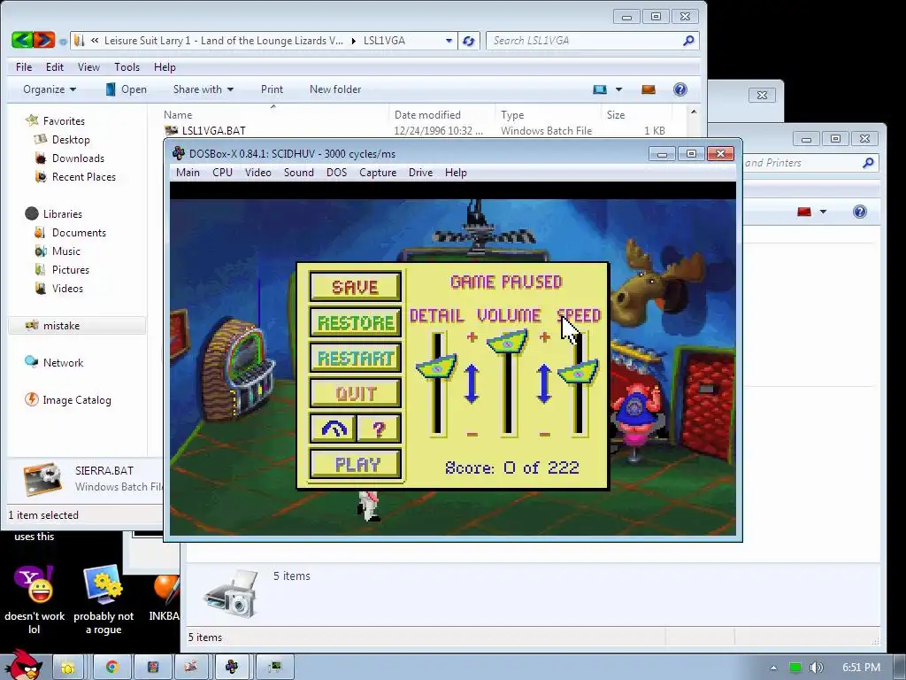Open the Help menu in DOSBox-X
The height and width of the screenshot is (680, 906).
[456, 173]
